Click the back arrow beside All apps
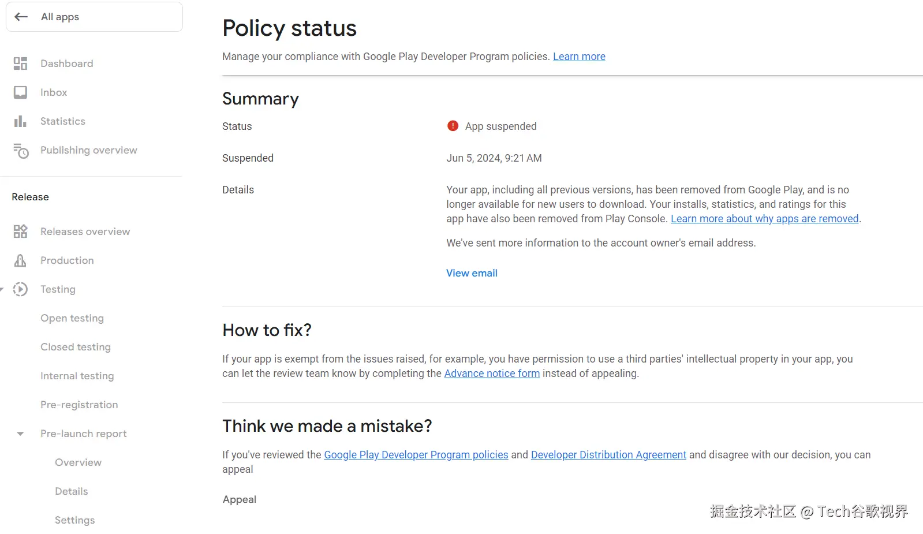The image size is (923, 534). click(x=21, y=17)
